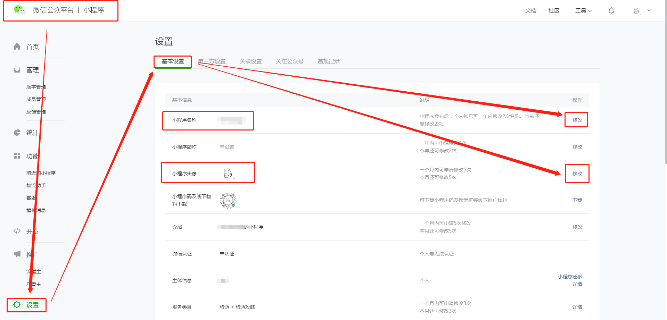Click the 开发 development code icon
This screenshot has height=320, width=667.
pyautogui.click(x=17, y=230)
